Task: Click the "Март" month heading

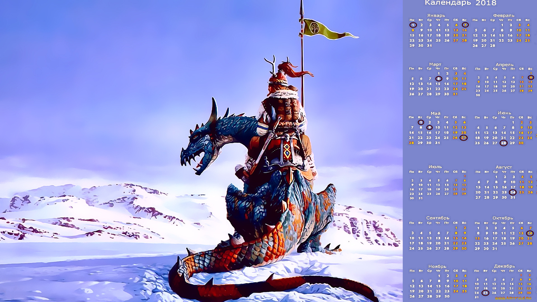Action: click(x=435, y=64)
